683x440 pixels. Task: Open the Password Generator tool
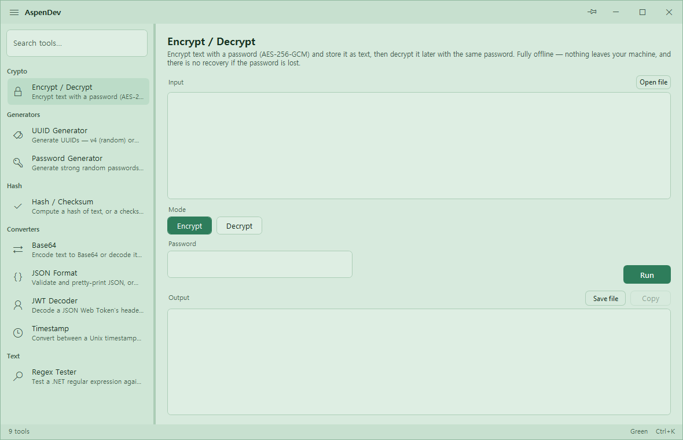coord(78,163)
